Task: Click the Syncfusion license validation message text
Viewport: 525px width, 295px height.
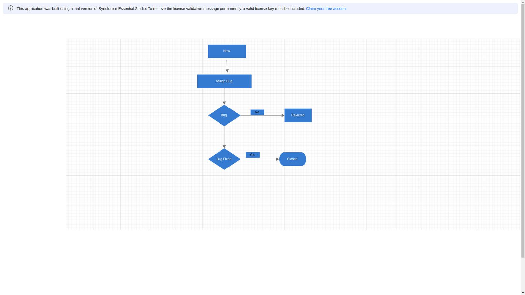Action: [x=161, y=9]
